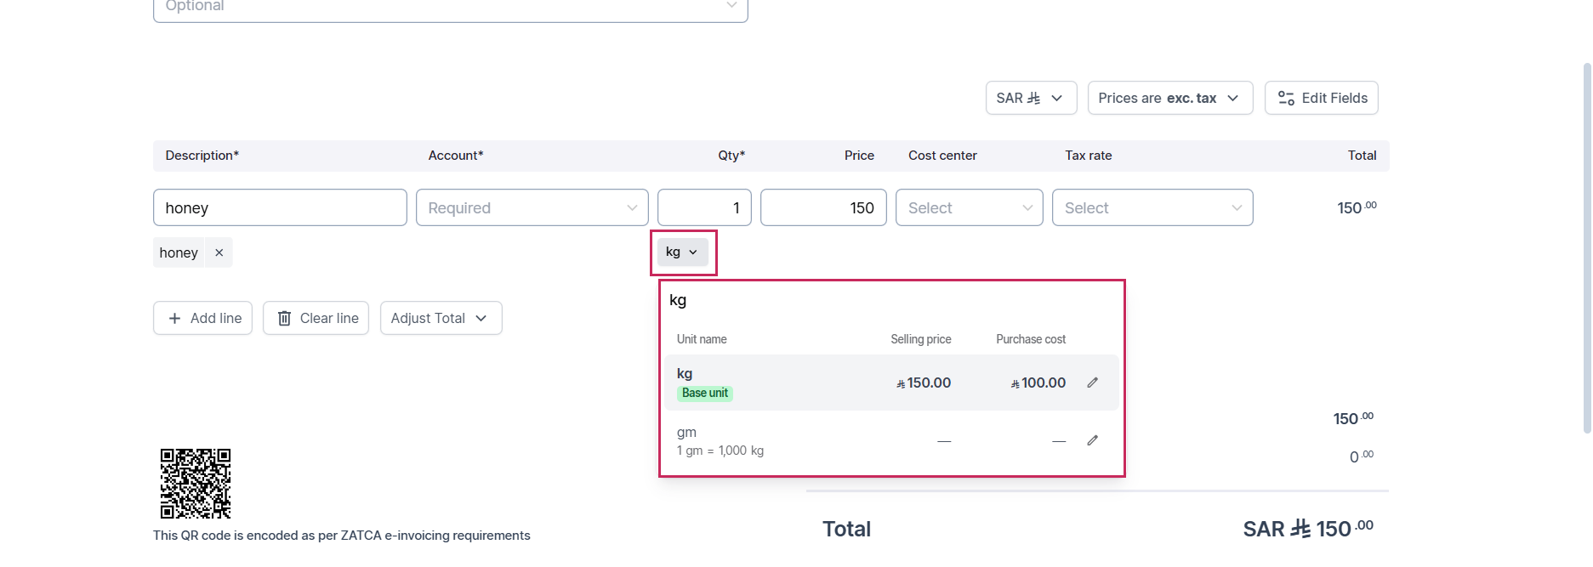Open the Cost center Select dropdown
1593x567 pixels.
pyautogui.click(x=970, y=207)
